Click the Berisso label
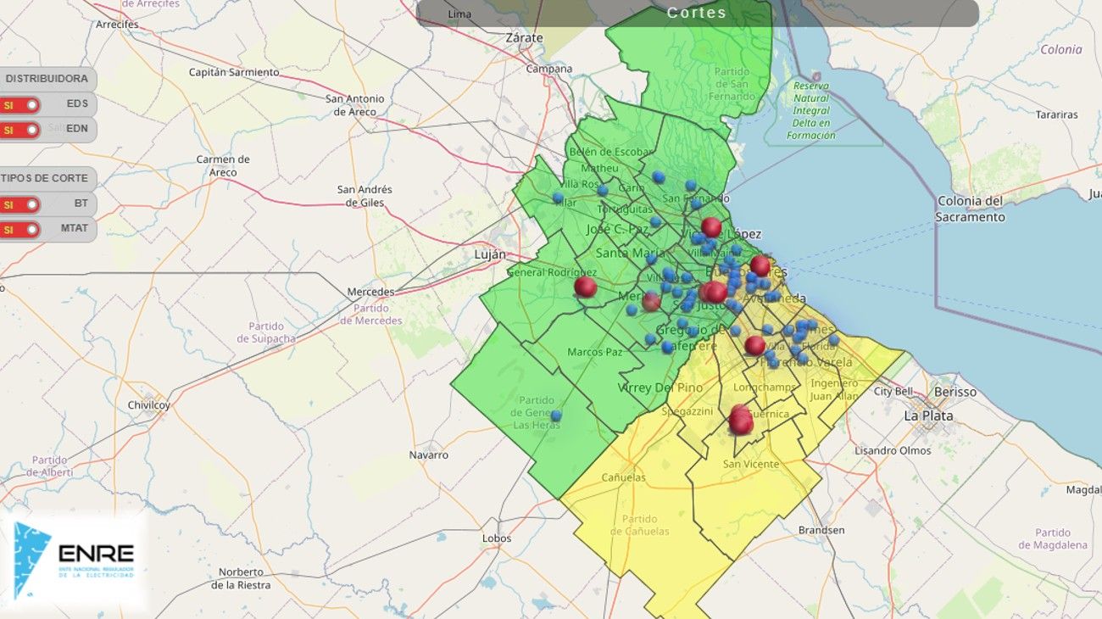This screenshot has width=1102, height=619. (955, 392)
